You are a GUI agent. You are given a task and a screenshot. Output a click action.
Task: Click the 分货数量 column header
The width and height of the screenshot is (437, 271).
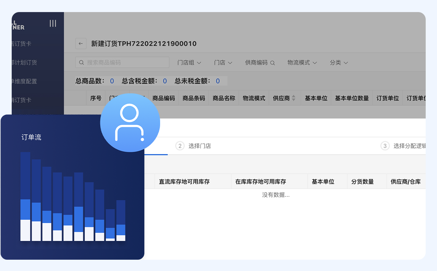point(362,181)
